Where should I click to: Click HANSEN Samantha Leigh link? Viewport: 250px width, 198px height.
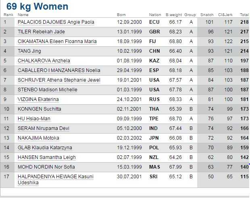click(46, 157)
